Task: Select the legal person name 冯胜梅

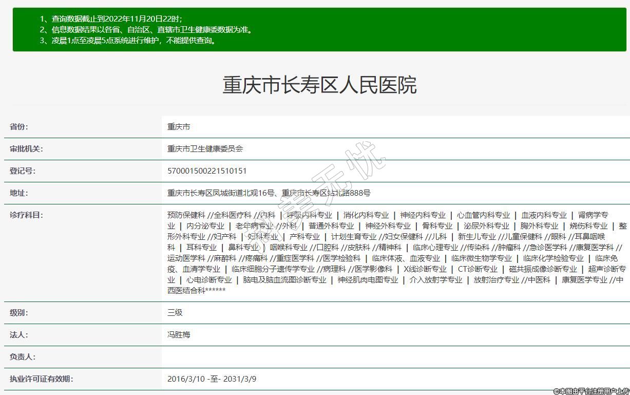Action: (179, 335)
